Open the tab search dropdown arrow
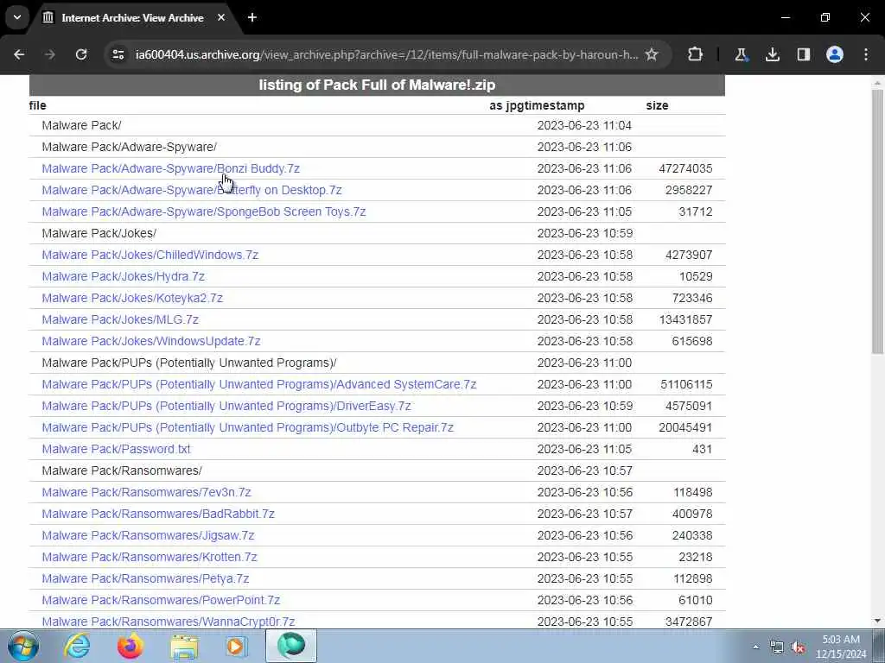885x663 pixels. [x=17, y=17]
